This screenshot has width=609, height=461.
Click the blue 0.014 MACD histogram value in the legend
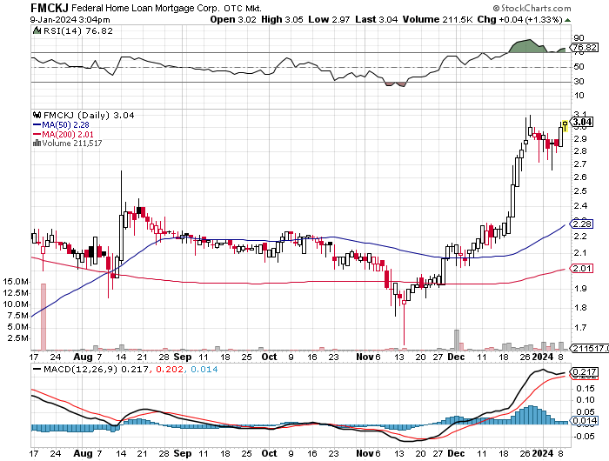204,370
